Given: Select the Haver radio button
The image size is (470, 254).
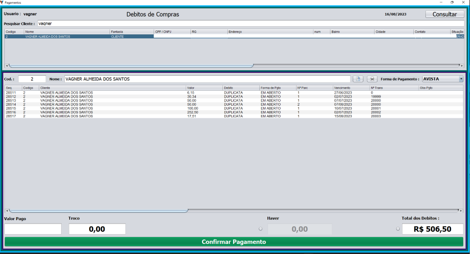Looking at the screenshot, I should coord(261,229).
